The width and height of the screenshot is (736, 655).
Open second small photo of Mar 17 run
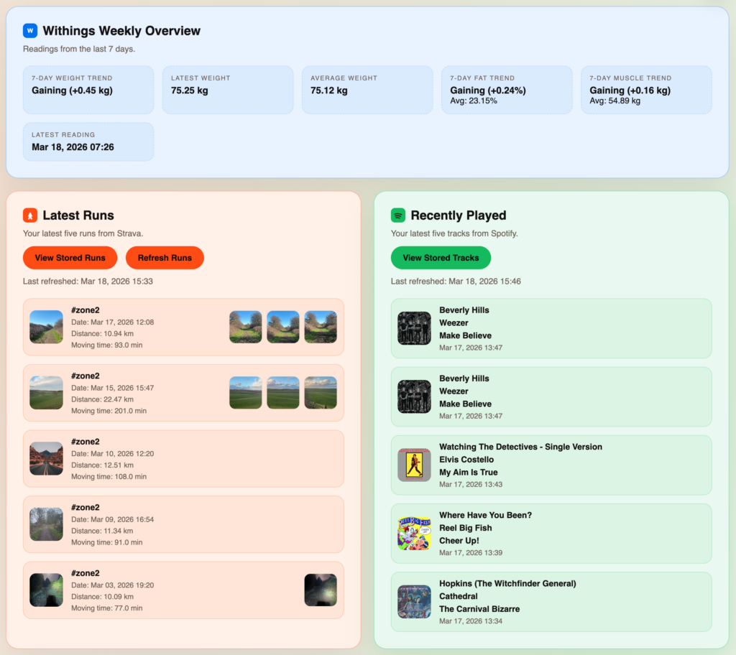click(283, 327)
